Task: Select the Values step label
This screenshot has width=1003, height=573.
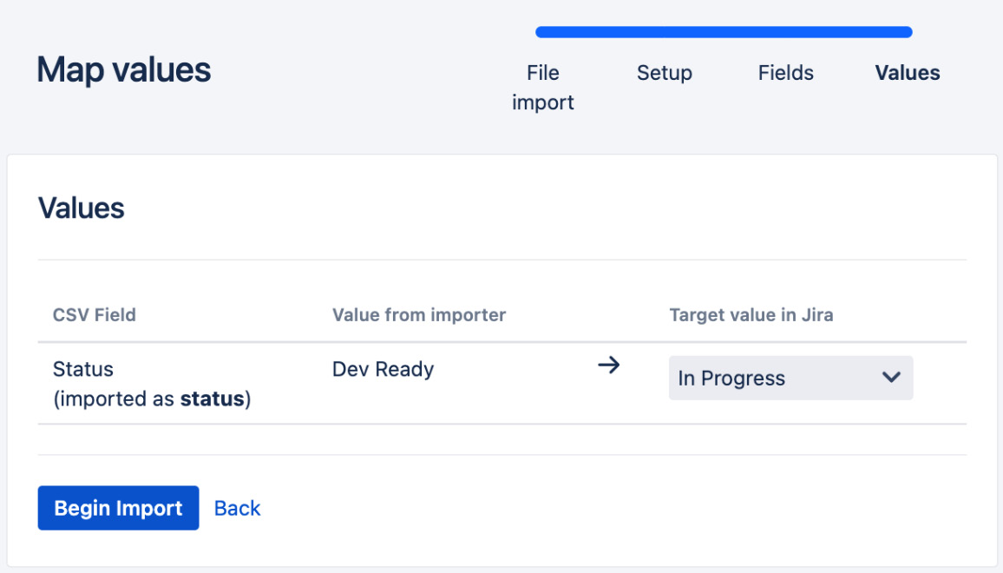Action: coord(907,73)
